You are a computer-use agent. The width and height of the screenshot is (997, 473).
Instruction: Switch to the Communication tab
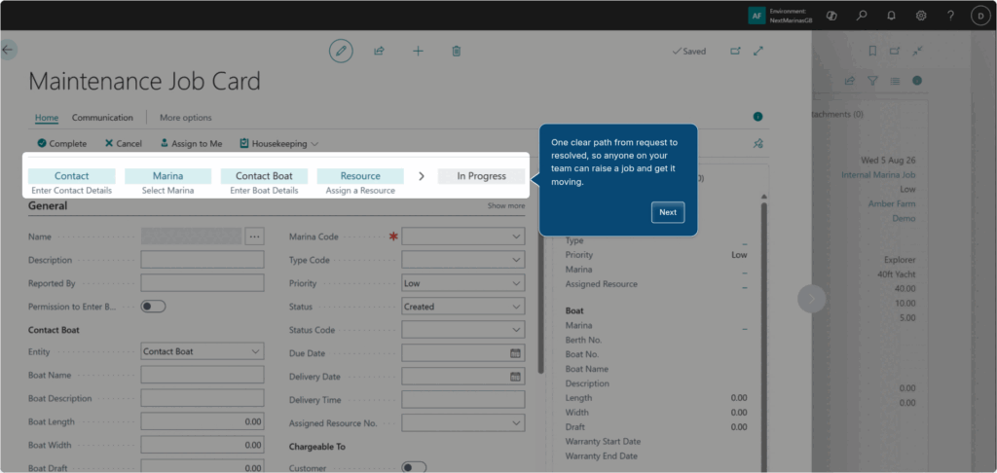click(102, 118)
